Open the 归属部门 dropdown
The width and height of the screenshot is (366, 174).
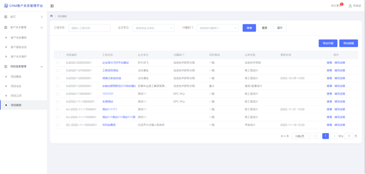click(x=218, y=28)
